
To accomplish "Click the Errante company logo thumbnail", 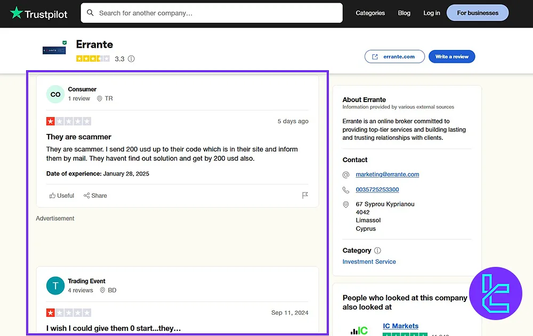I will pos(54,49).
